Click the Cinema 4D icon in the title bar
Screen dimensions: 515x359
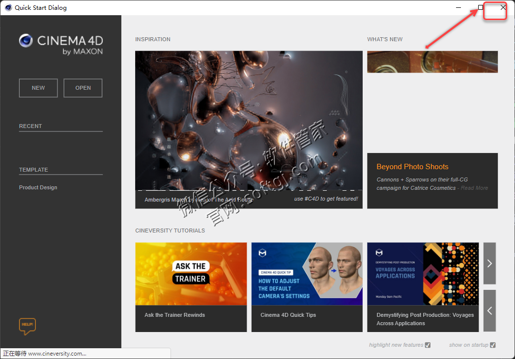[x=8, y=8]
